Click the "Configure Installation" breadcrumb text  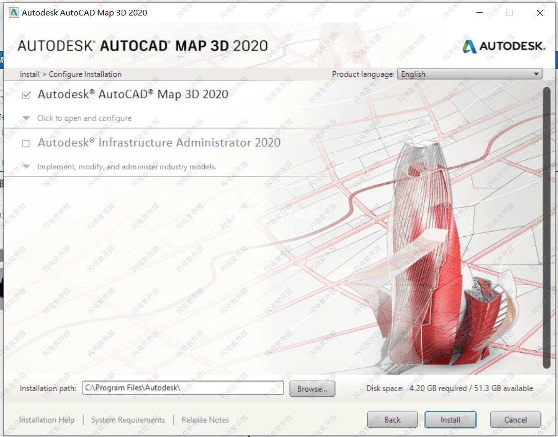coord(85,74)
